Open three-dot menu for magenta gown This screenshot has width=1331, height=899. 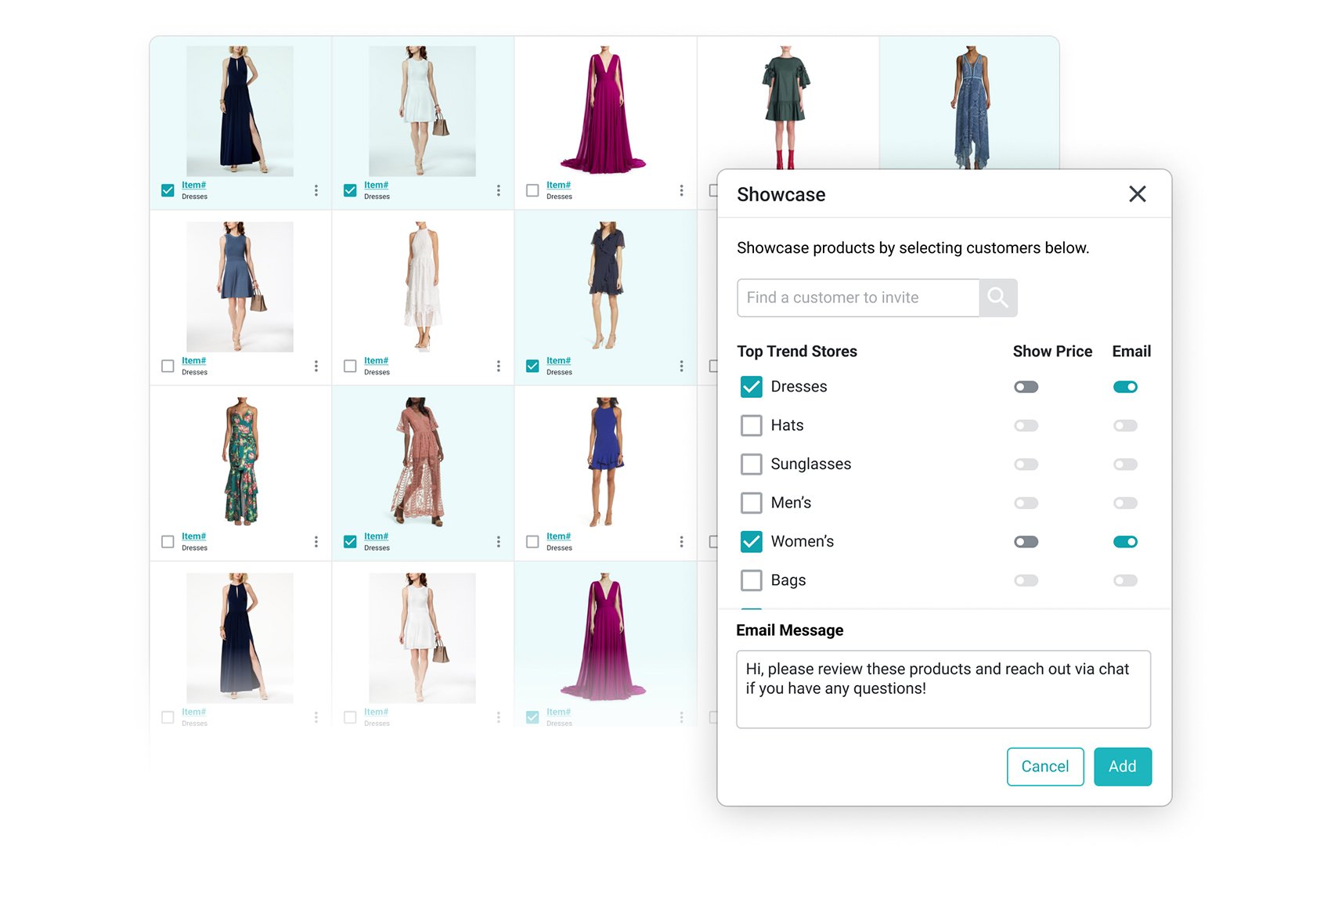(681, 190)
